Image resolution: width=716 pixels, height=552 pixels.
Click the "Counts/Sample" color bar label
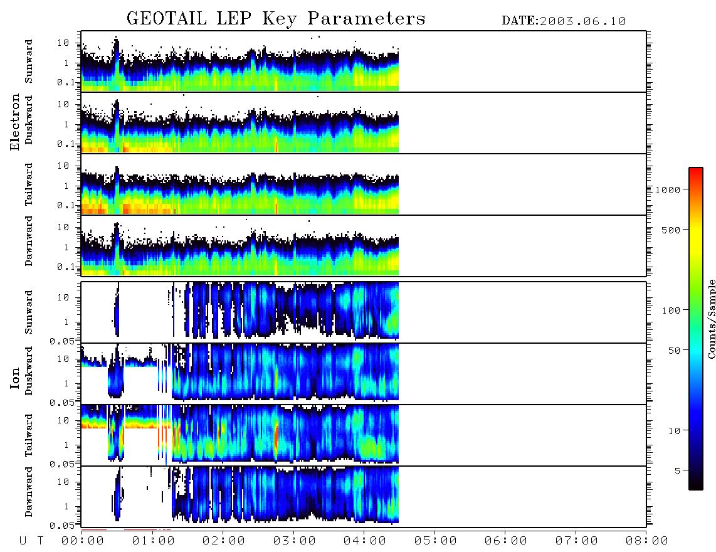(x=711, y=319)
